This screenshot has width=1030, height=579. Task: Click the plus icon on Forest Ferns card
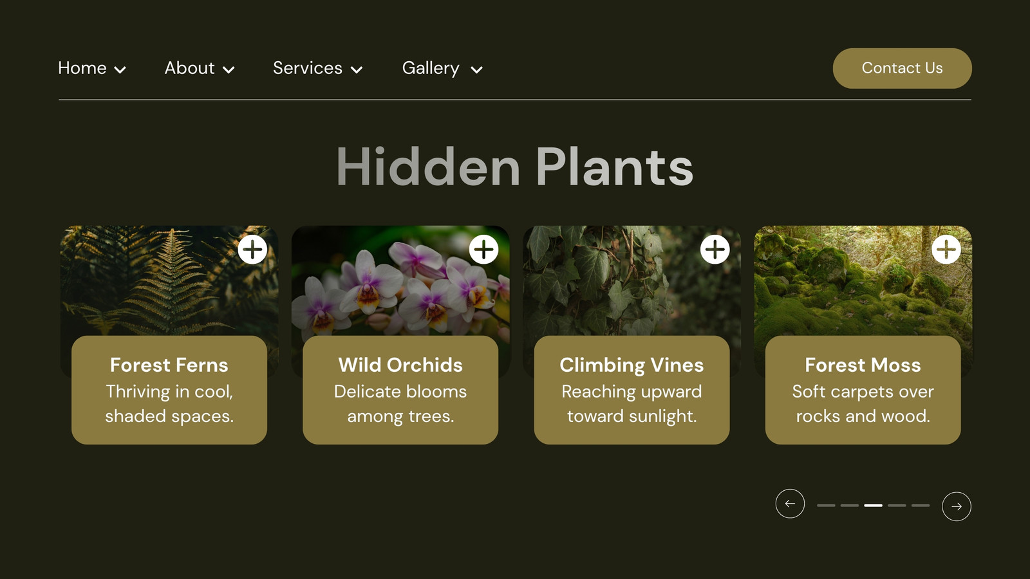pos(252,249)
